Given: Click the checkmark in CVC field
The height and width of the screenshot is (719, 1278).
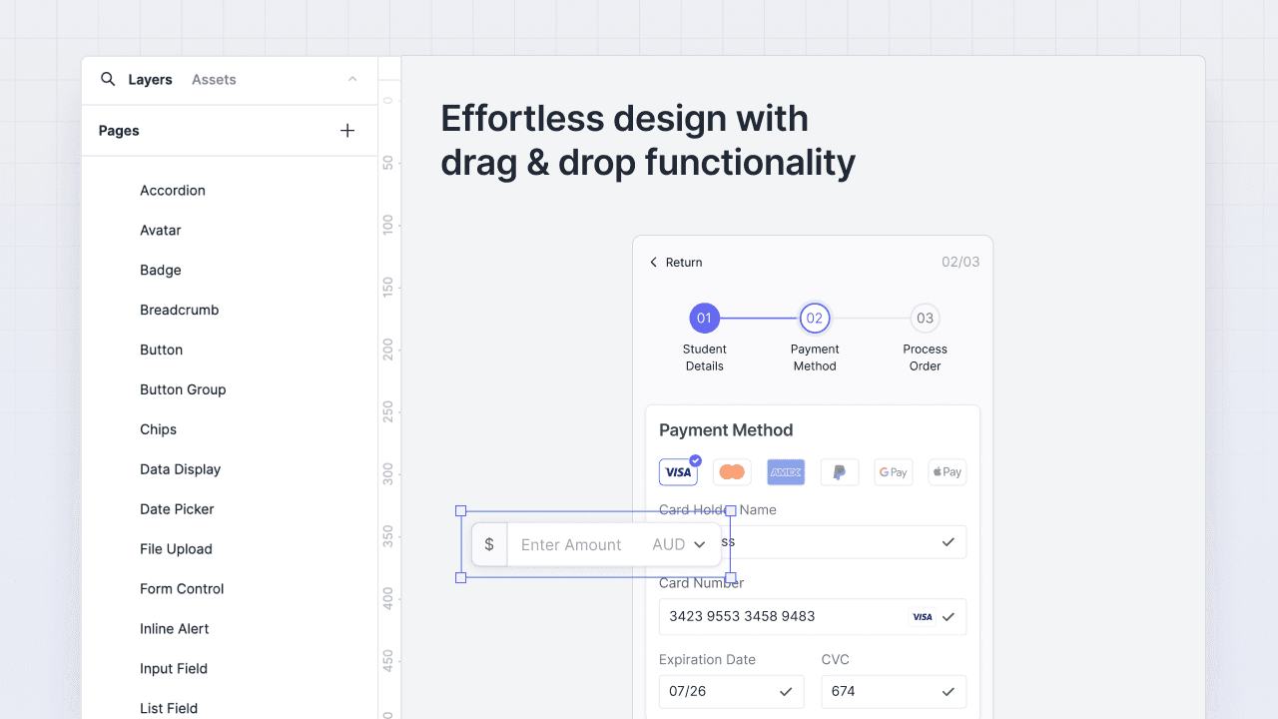Looking at the screenshot, I should pyautogui.click(x=949, y=691).
